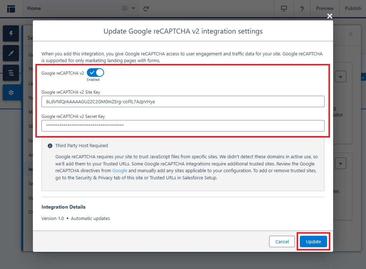Click the page settings gear icon near Home
The height and width of the screenshot is (269, 366).
[x=125, y=9]
